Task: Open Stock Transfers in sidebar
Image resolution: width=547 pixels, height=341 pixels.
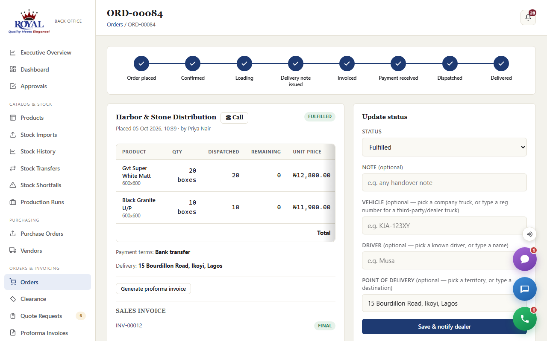Action: pyautogui.click(x=47, y=168)
